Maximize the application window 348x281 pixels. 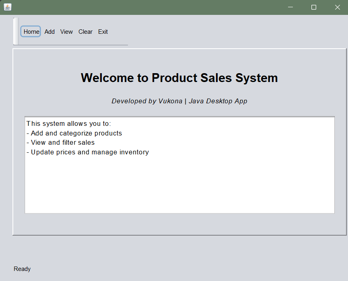coord(314,7)
